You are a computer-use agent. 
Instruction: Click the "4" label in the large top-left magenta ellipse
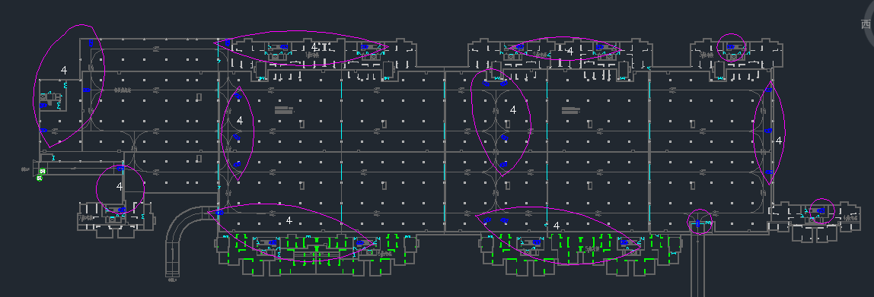point(64,70)
